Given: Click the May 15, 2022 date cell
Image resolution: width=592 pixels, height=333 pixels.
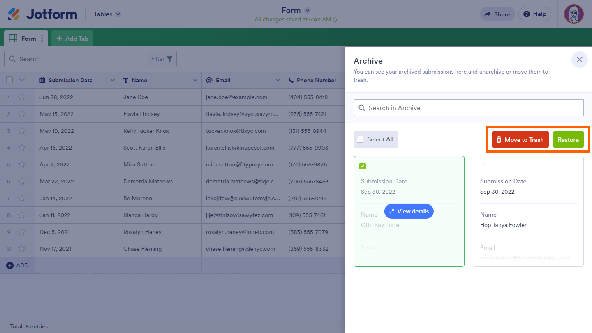Looking at the screenshot, I should coord(77,114).
